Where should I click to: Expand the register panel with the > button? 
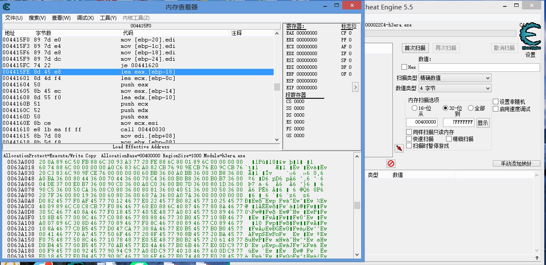355,87
